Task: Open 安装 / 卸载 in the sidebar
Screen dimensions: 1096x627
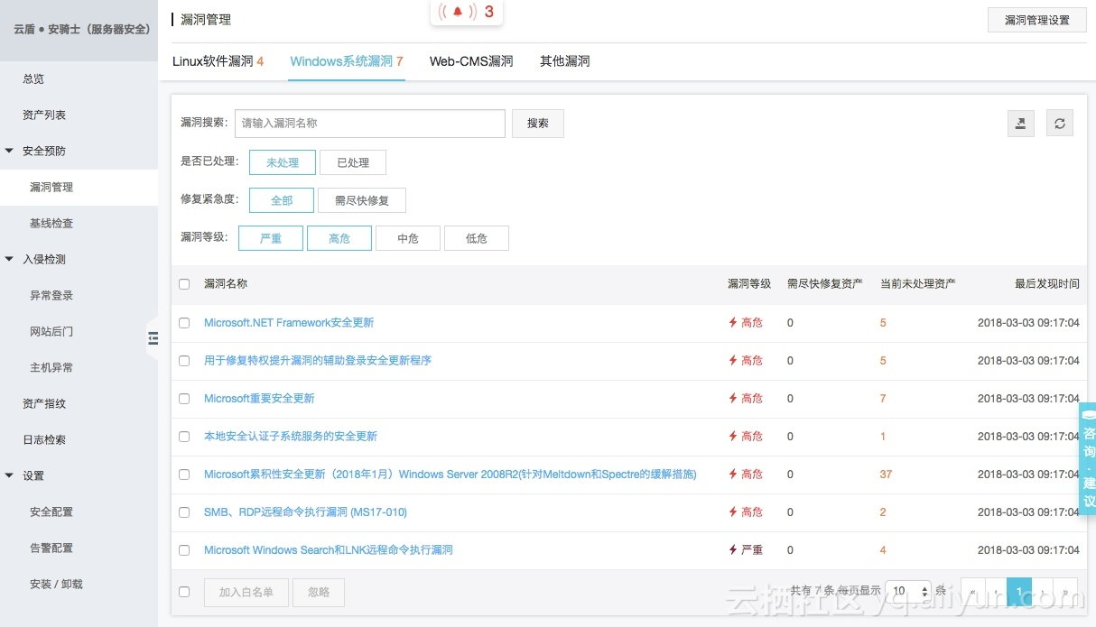Action: (x=56, y=584)
